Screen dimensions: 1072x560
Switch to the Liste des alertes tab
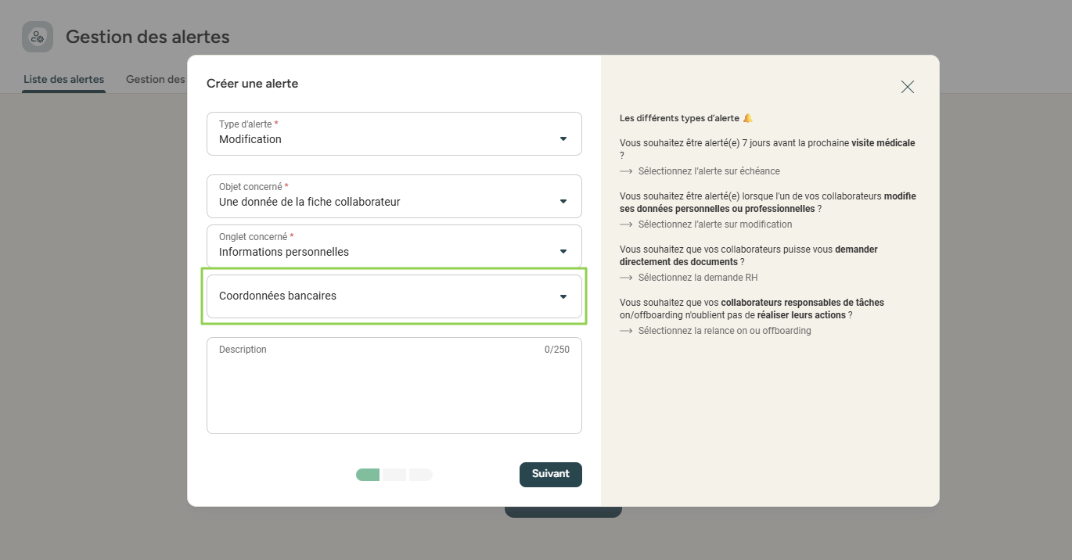(x=63, y=79)
